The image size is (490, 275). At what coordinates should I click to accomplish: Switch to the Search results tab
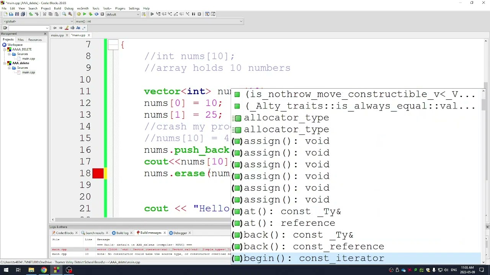point(95,233)
